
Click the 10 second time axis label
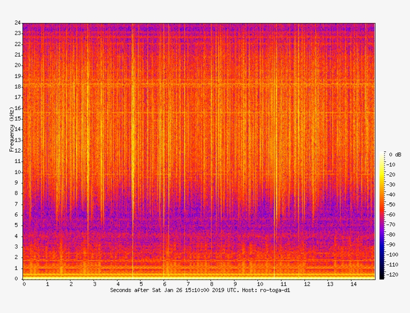(x=259, y=284)
